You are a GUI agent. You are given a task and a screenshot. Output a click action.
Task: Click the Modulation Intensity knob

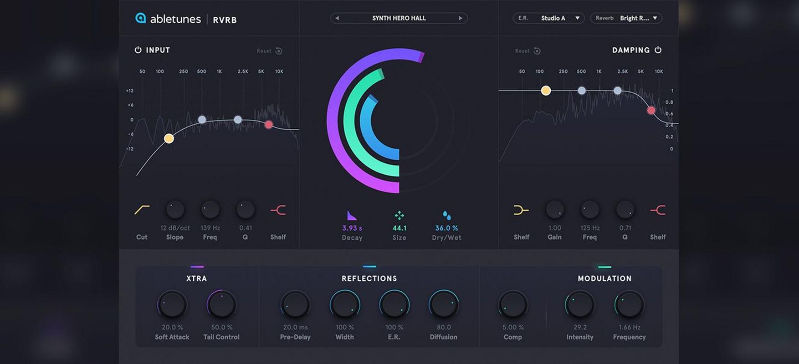(x=580, y=304)
